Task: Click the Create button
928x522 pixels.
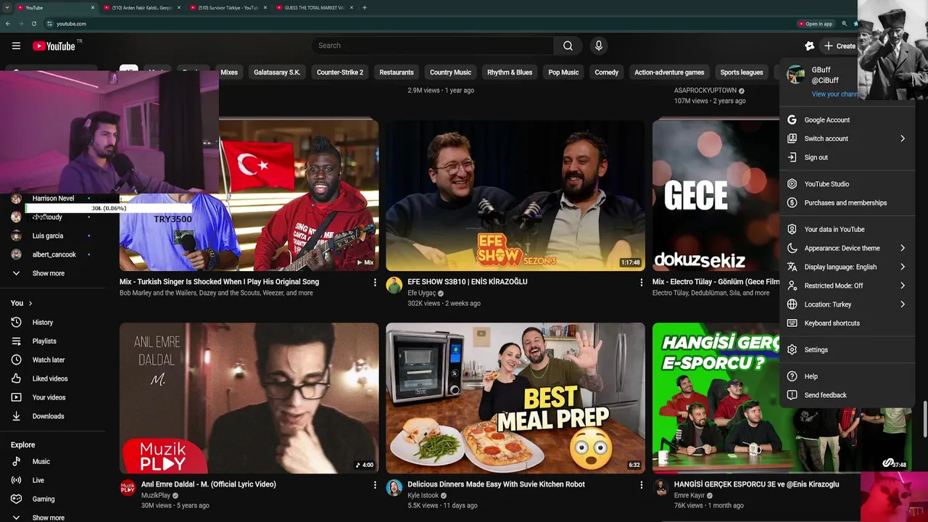Action: [840, 46]
